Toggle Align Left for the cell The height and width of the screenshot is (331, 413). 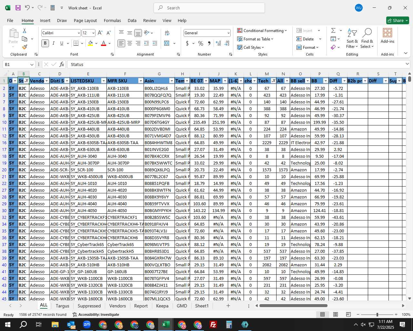[x=121, y=43]
